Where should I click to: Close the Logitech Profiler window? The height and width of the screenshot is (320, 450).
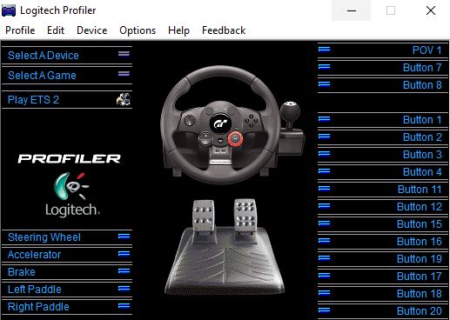click(x=431, y=10)
